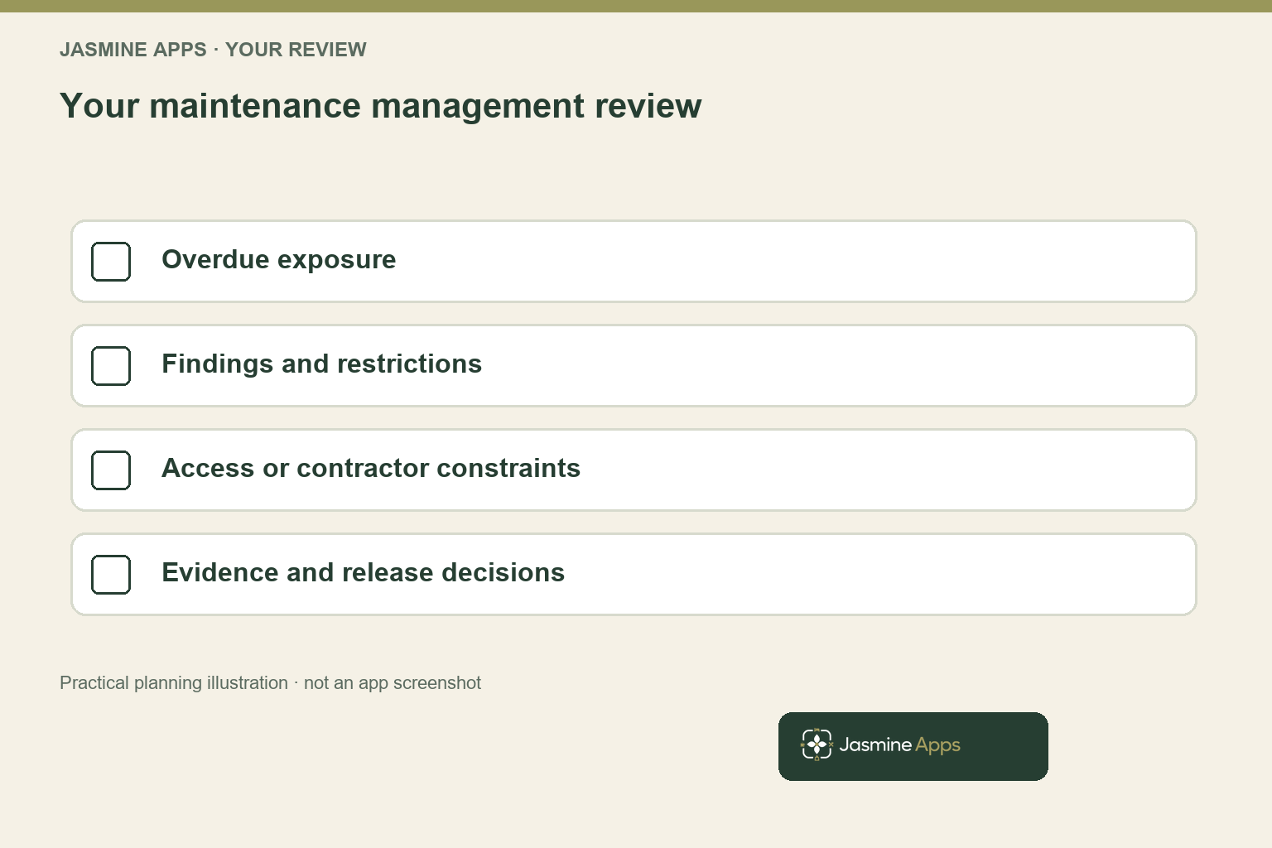Click the 'JASMINE APPS · YOUR REVIEW' header text
Image resolution: width=1272 pixels, height=848 pixels.
click(213, 50)
